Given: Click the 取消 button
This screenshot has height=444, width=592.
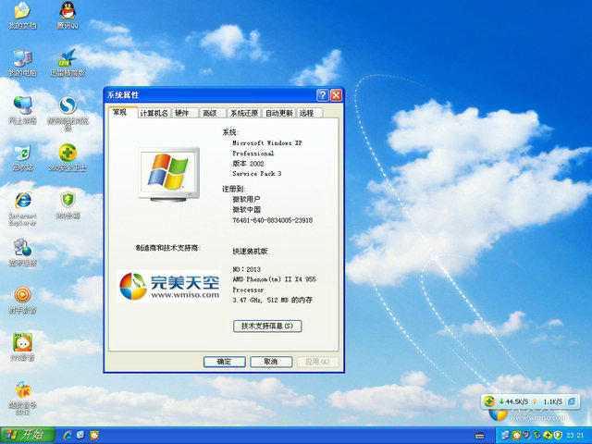Looking at the screenshot, I should coord(271,362).
